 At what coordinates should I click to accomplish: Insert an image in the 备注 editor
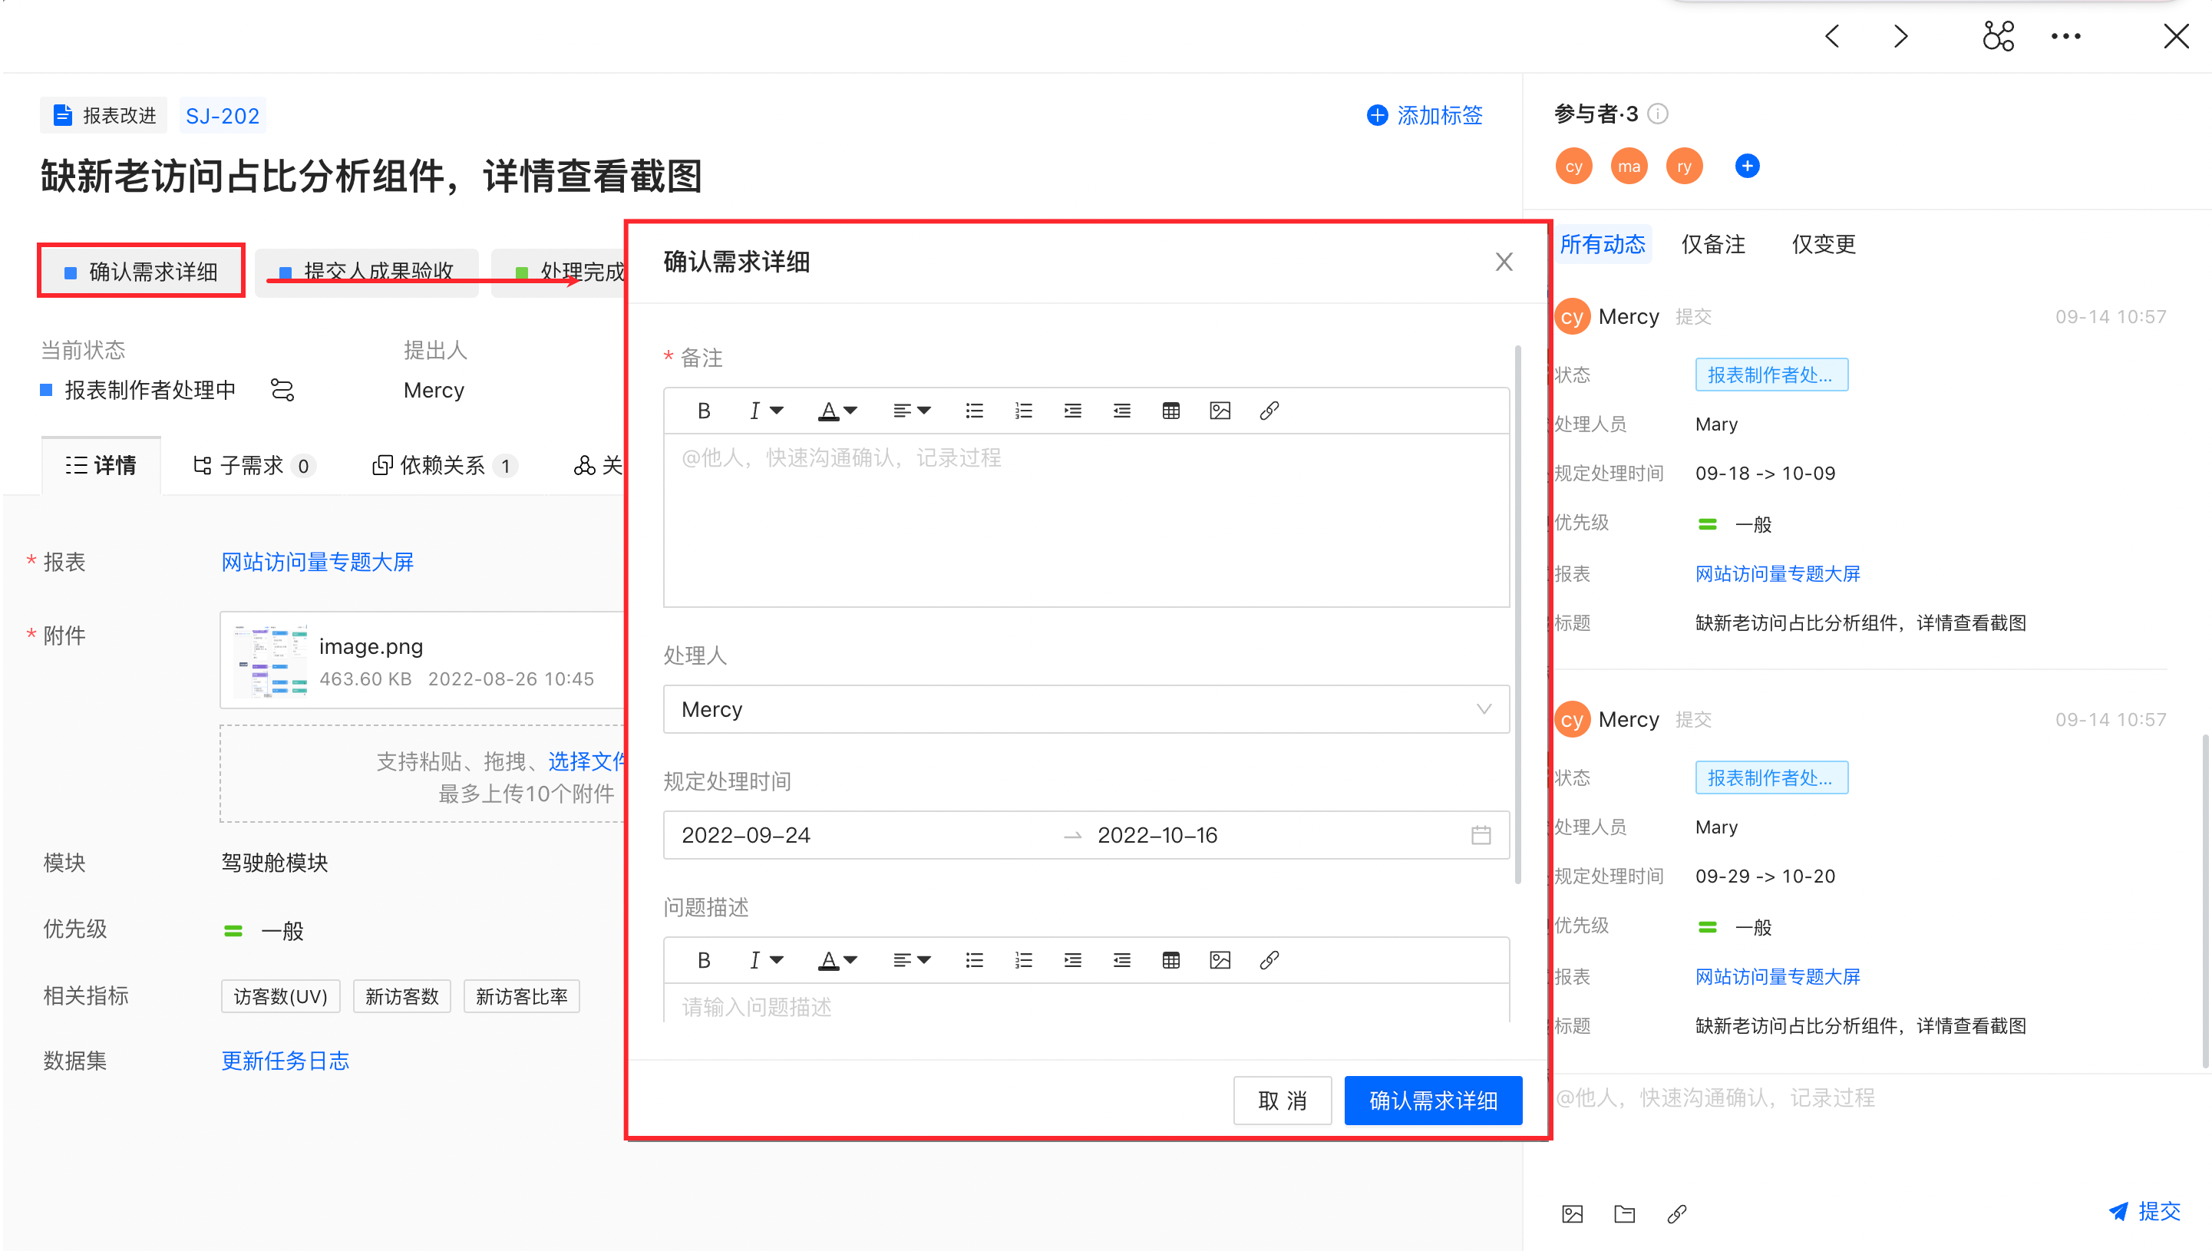tap(1219, 411)
